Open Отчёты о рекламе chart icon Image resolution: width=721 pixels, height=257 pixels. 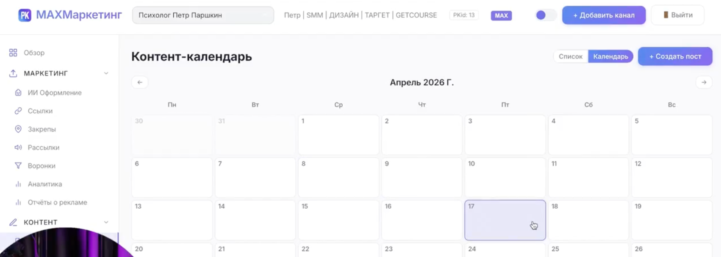coord(18,202)
